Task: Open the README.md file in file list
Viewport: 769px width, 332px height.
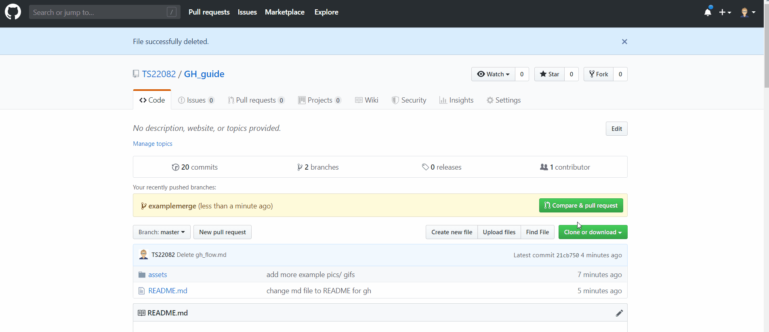Action: point(168,291)
